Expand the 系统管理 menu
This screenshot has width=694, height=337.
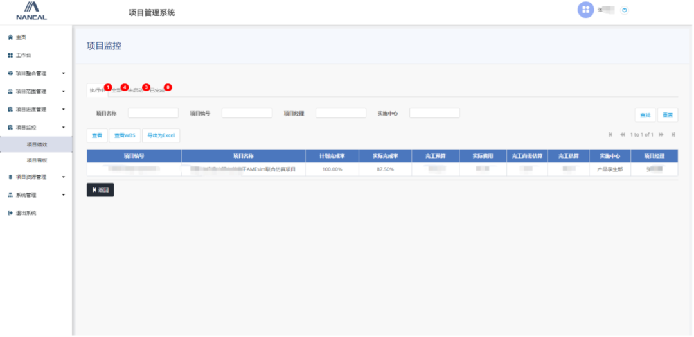pos(63,194)
